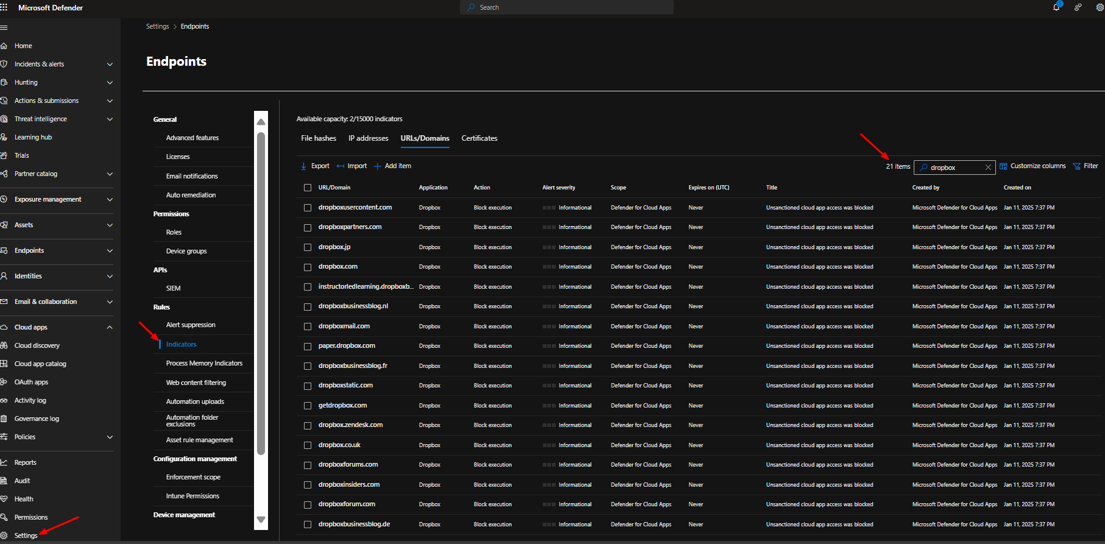Open dropboxstatic.com indicator entry

point(345,385)
